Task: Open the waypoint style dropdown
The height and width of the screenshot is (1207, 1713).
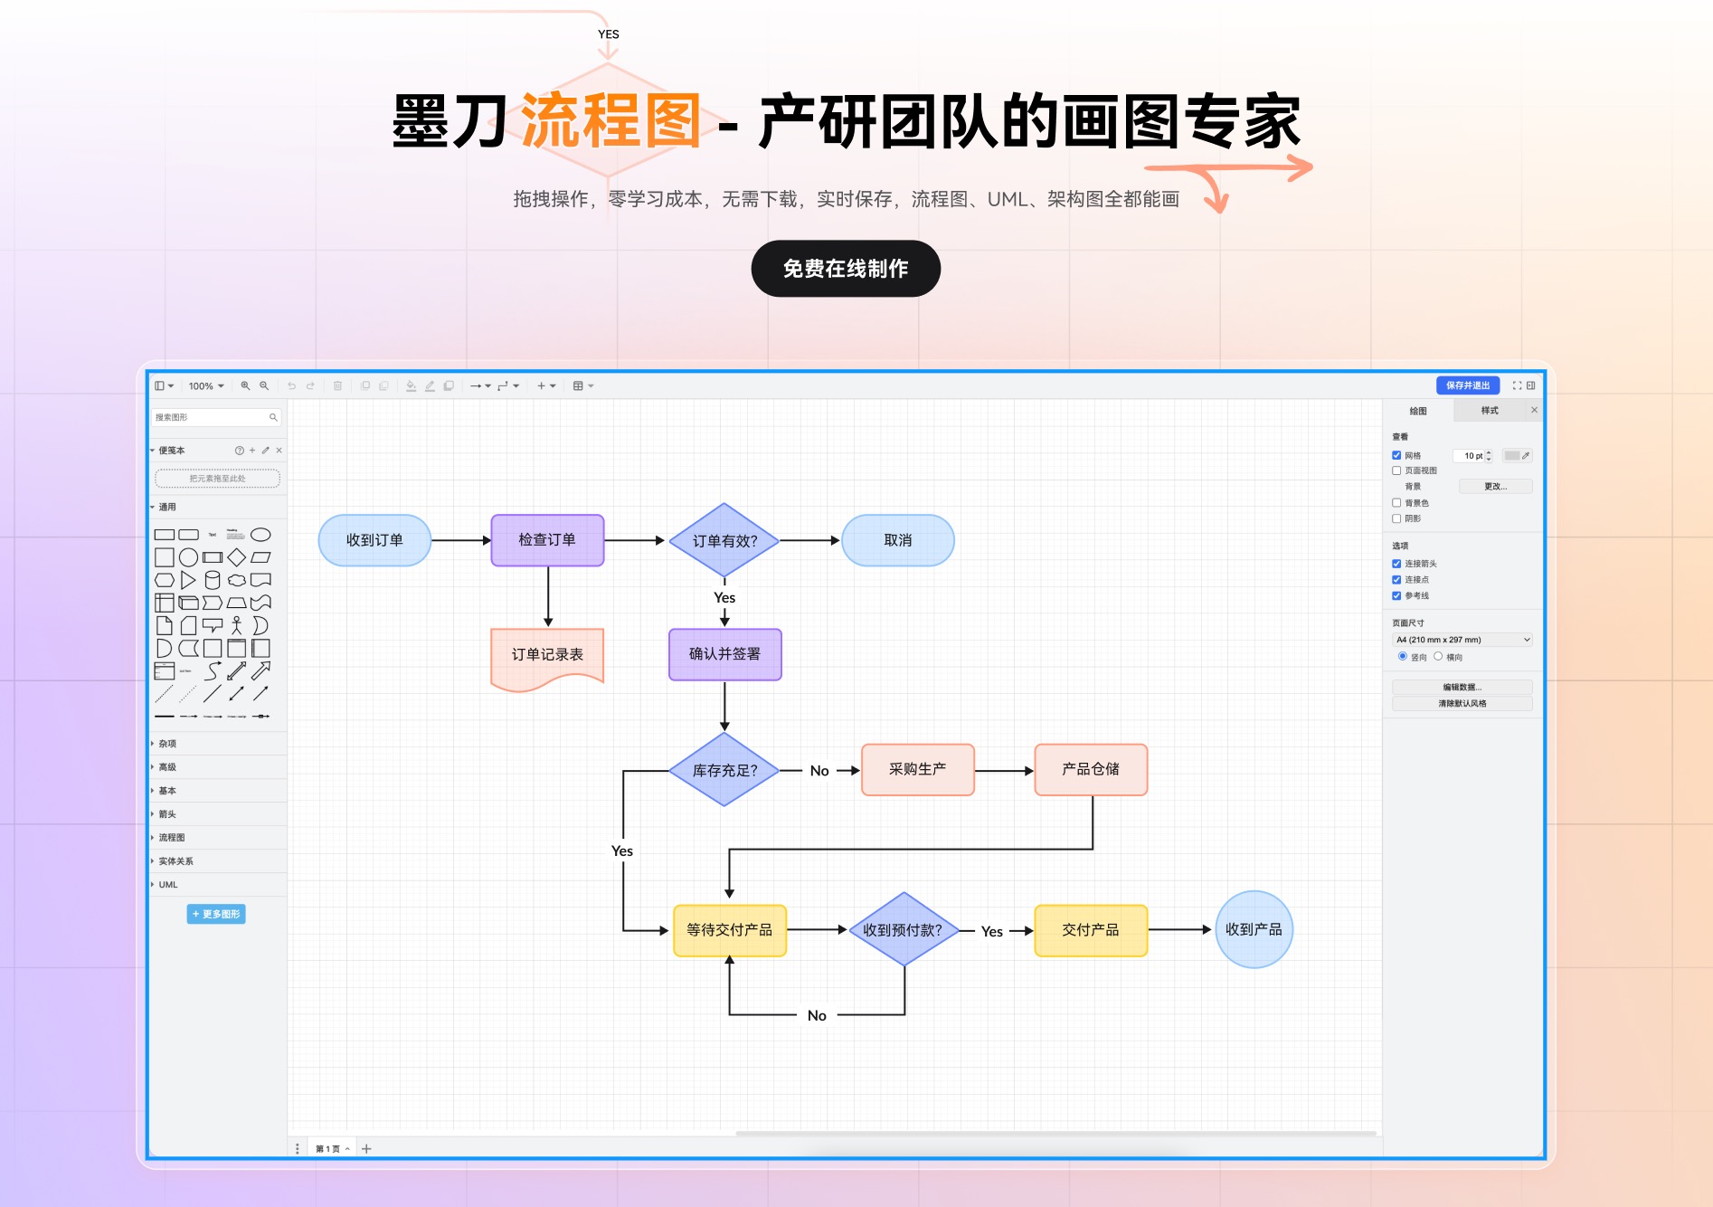Action: click(x=508, y=385)
